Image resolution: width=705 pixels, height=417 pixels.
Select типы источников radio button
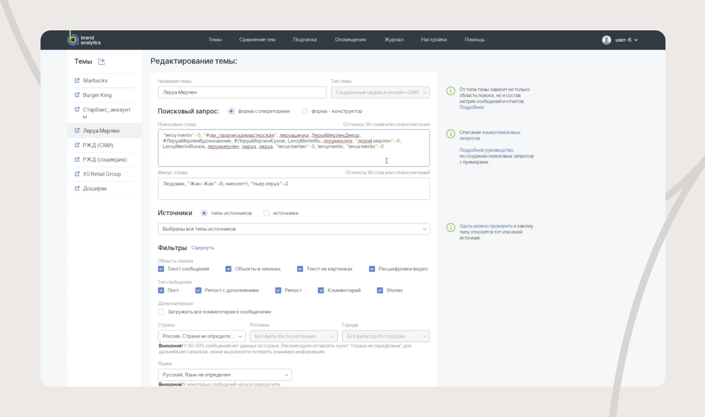(205, 213)
